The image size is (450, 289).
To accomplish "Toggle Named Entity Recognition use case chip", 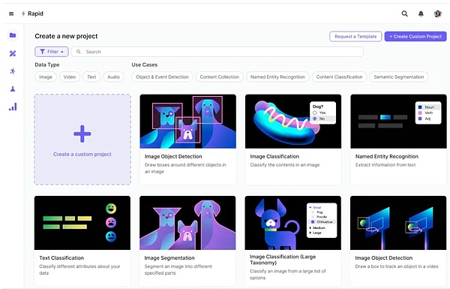I will click(277, 77).
